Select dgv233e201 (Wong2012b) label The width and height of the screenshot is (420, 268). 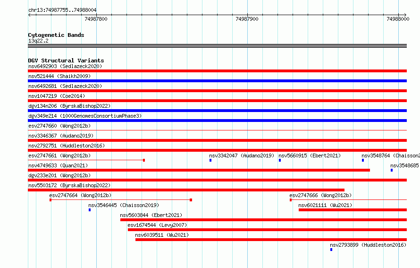(x=59, y=175)
